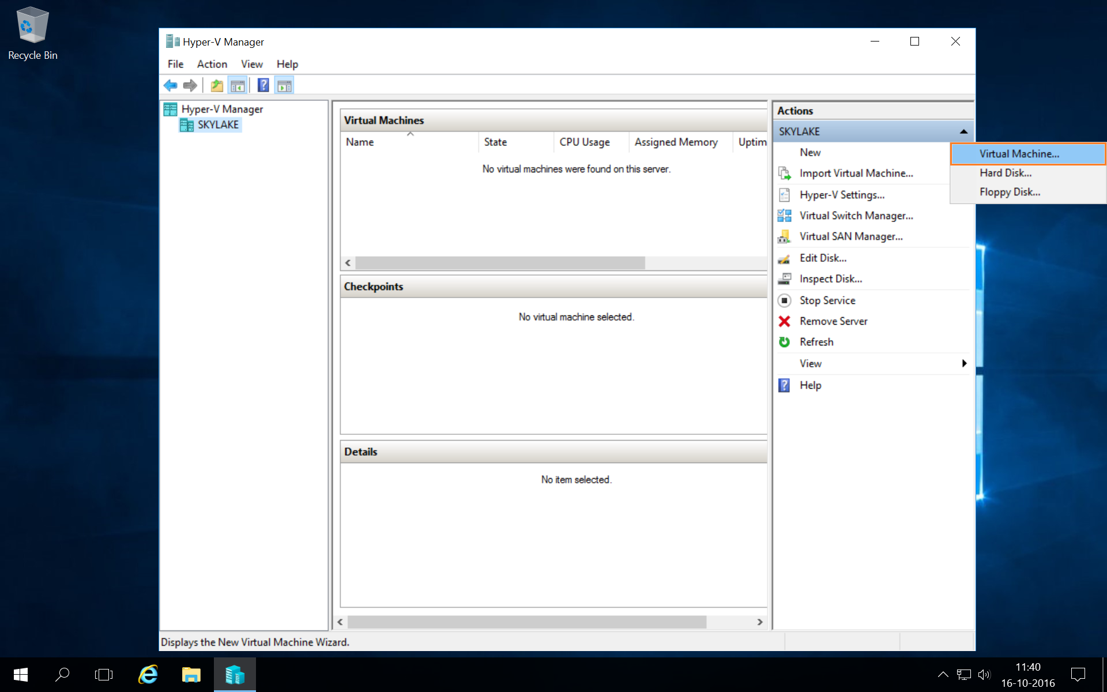Click New in the Actions pane

tap(810, 153)
